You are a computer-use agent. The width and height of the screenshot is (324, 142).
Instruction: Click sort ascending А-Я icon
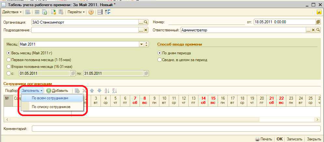click(107, 91)
